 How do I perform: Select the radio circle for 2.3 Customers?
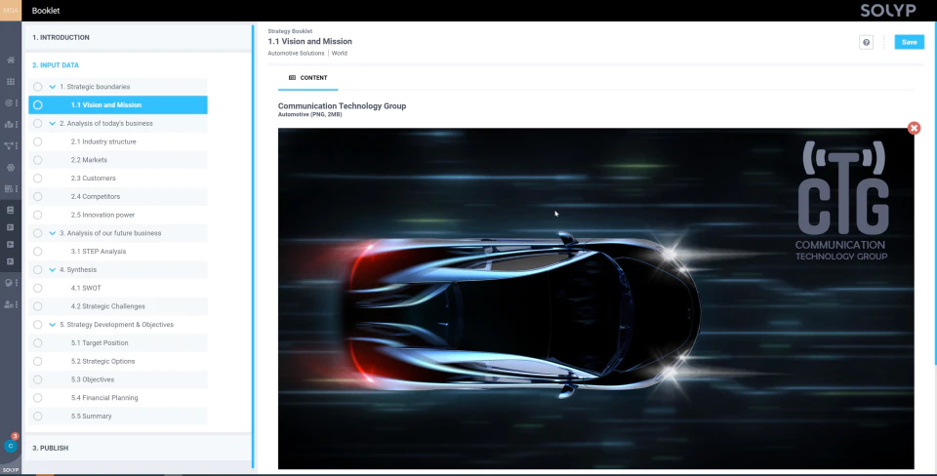pos(38,178)
